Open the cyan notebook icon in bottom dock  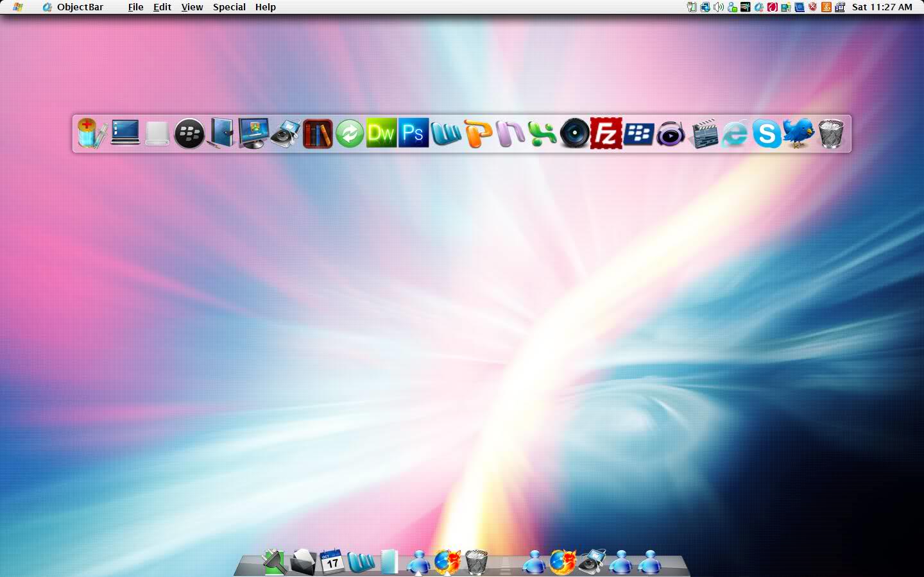click(389, 562)
